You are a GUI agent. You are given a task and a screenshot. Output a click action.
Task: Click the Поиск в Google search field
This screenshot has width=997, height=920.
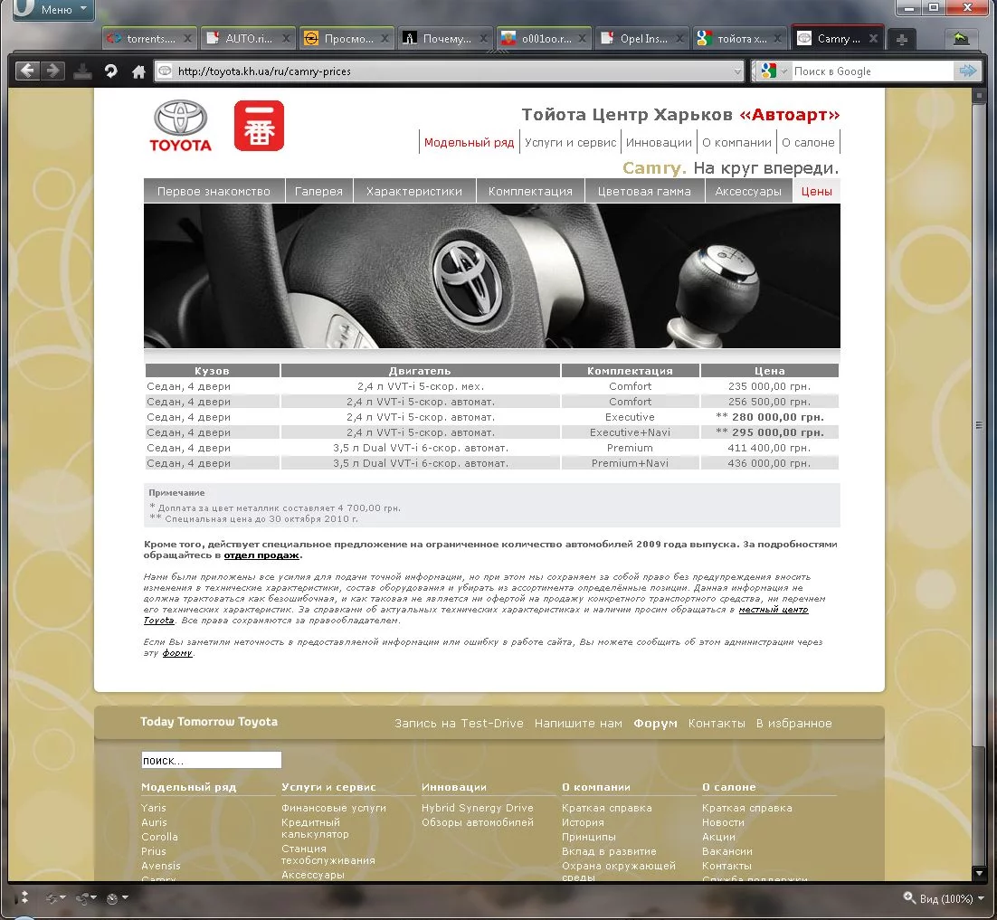point(872,71)
